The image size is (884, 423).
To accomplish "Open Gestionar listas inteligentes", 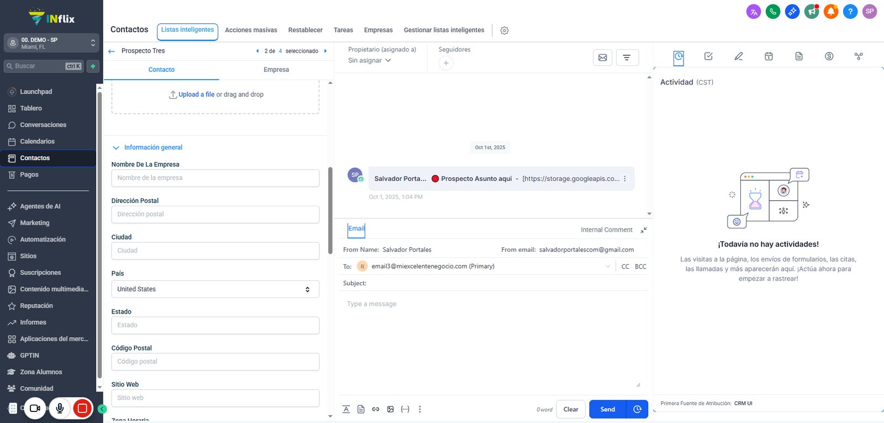I will (x=444, y=30).
